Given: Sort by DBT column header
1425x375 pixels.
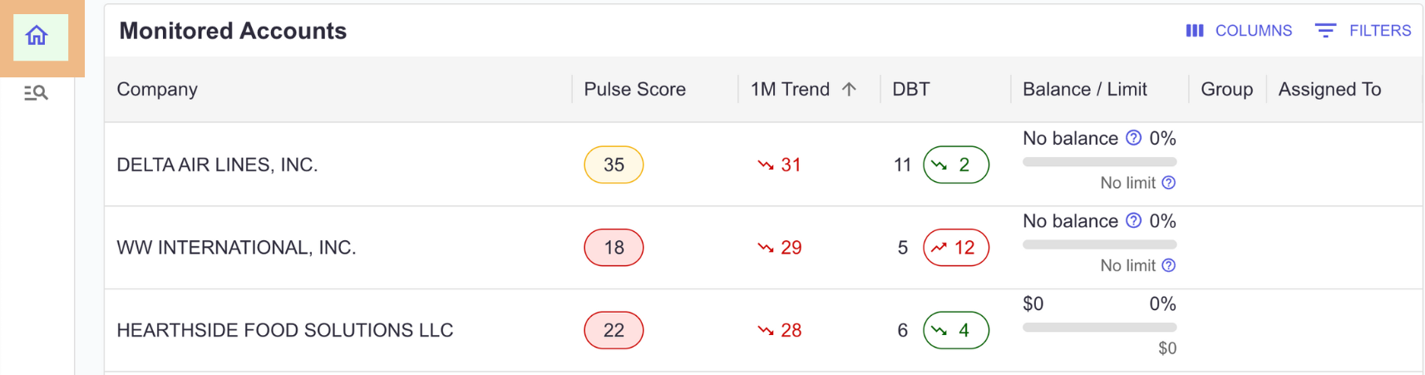Looking at the screenshot, I should [x=911, y=89].
